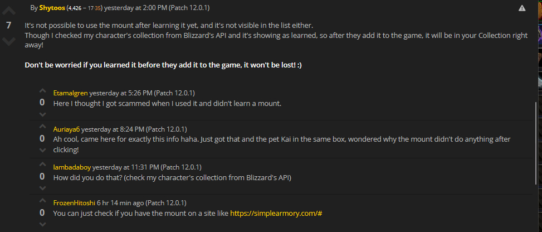Follow the simplearmory.com link
The width and height of the screenshot is (542, 232).
click(x=276, y=213)
